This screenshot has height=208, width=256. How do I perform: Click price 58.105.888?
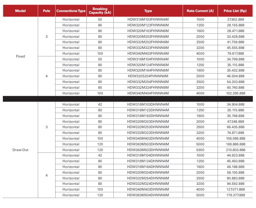click(x=236, y=173)
